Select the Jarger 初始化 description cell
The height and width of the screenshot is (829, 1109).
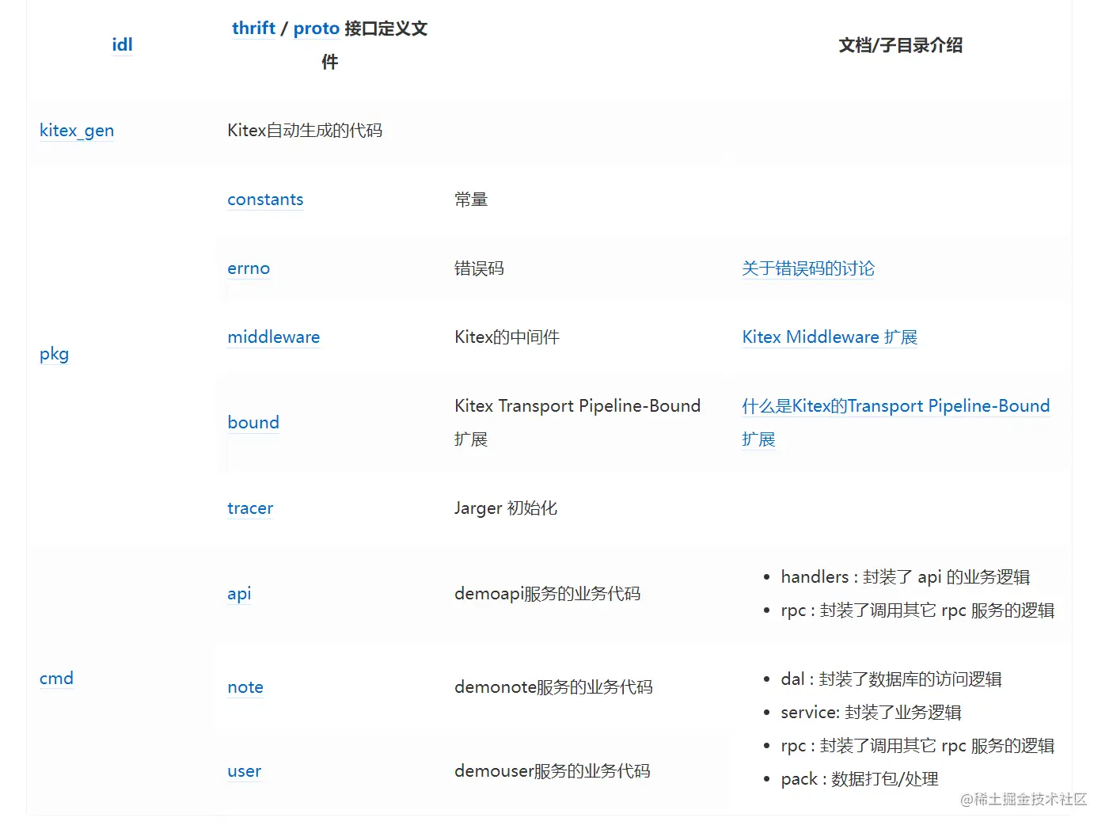pos(506,508)
